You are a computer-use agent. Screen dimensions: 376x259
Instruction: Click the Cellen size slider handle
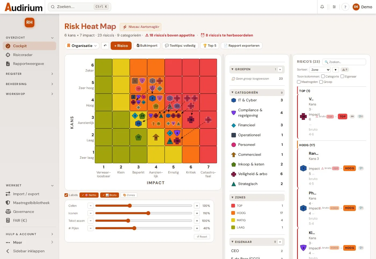click(130, 206)
